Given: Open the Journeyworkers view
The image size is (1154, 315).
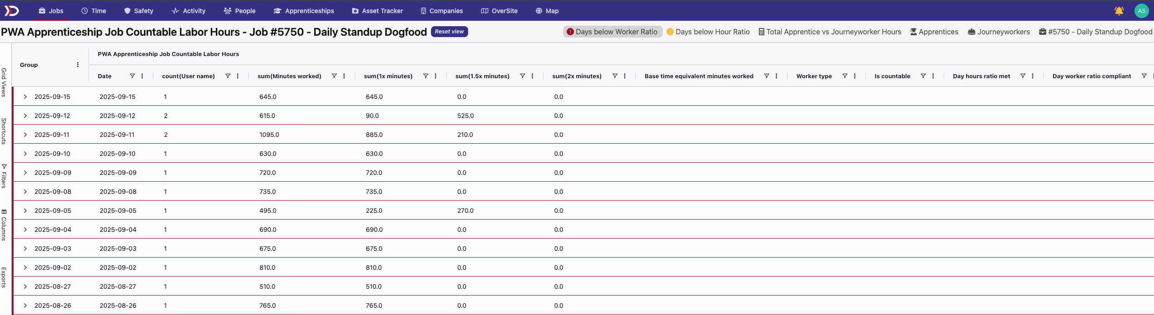Looking at the screenshot, I should pos(999,32).
